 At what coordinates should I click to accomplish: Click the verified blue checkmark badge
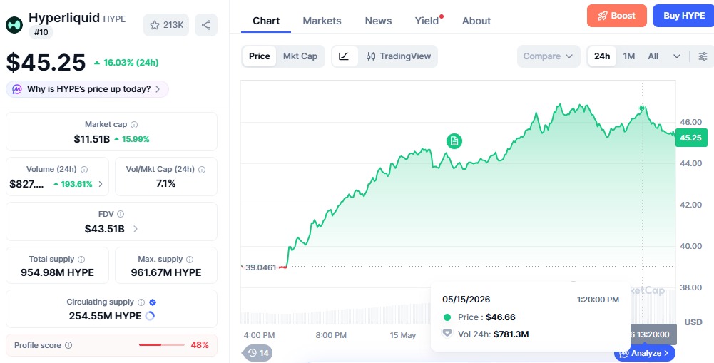tap(153, 302)
